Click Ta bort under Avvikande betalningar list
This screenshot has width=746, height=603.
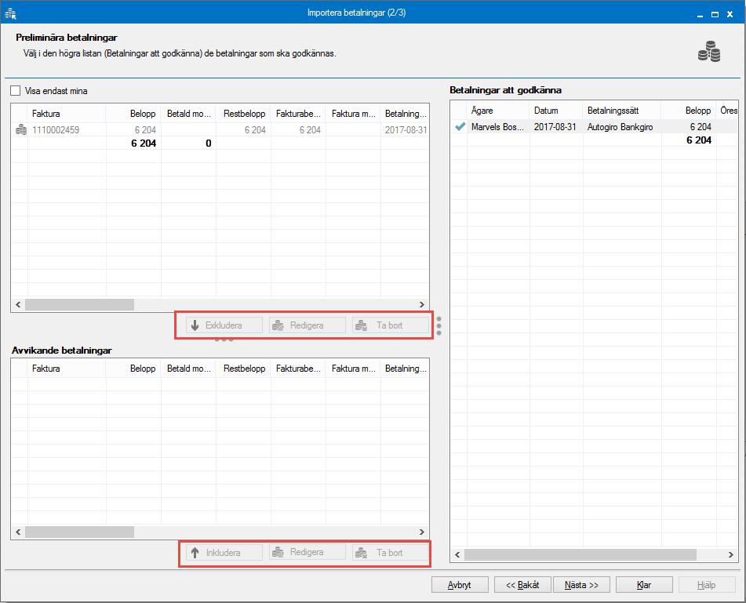[391, 553]
